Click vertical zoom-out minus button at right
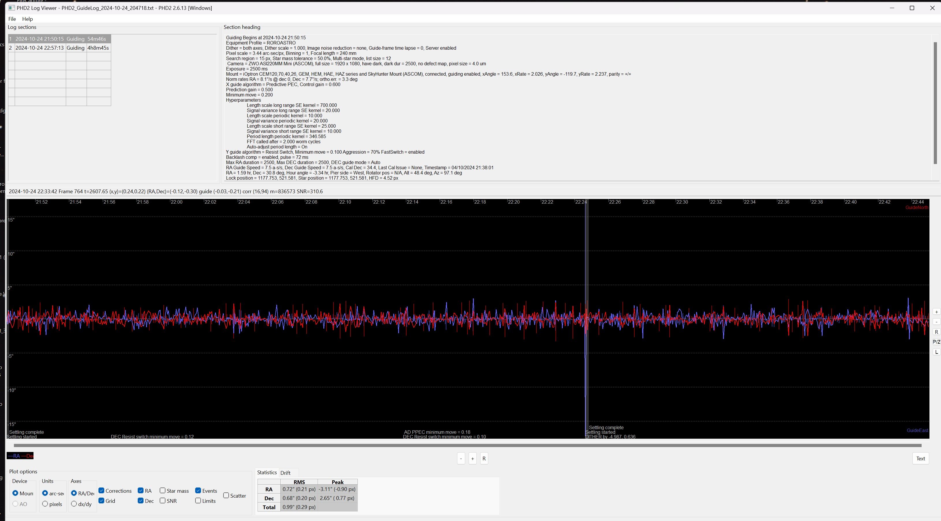The image size is (941, 521). tap(936, 321)
